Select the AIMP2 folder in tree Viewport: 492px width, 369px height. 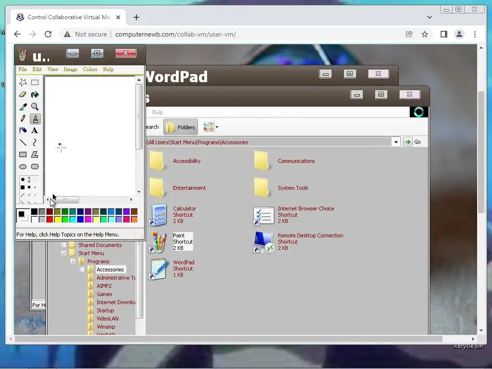pos(104,286)
